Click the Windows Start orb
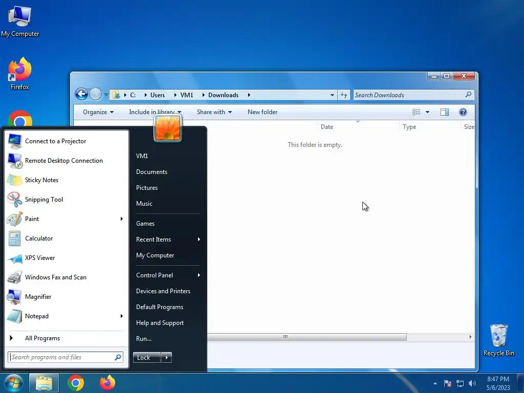Image resolution: width=524 pixels, height=393 pixels. coord(13,383)
